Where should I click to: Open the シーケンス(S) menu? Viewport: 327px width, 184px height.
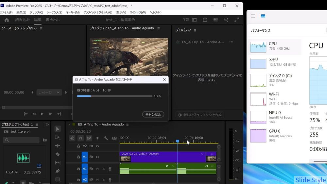click(54, 12)
